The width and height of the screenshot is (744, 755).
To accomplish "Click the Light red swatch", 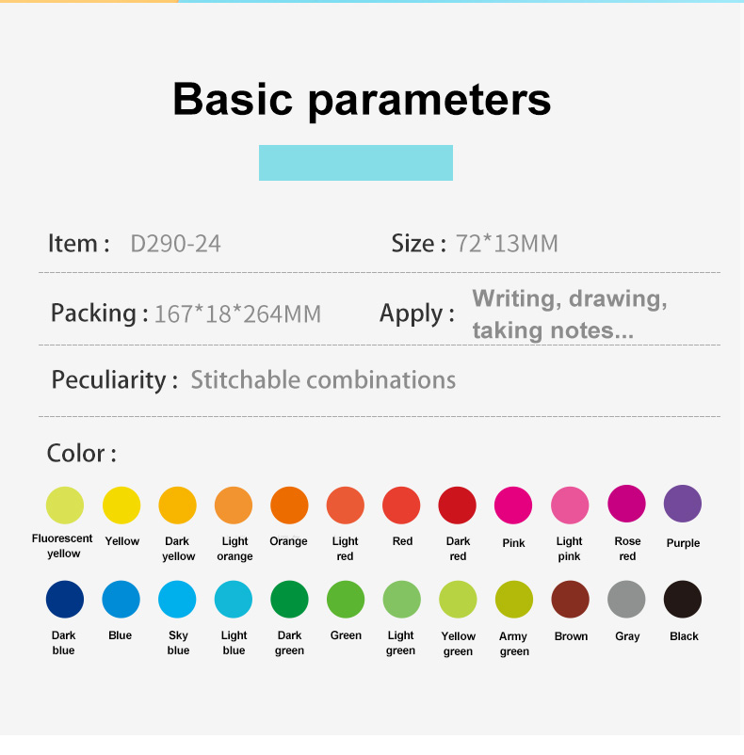I will coord(346,505).
